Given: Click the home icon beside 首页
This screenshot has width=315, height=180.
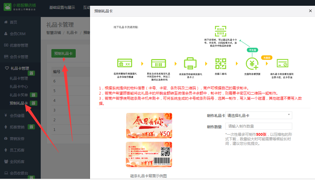Looking at the screenshot, I should click(6, 22).
